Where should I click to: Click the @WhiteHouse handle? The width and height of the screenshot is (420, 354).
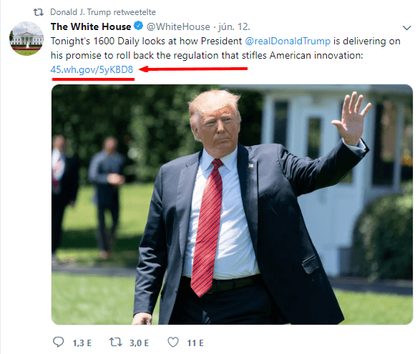coord(178,26)
